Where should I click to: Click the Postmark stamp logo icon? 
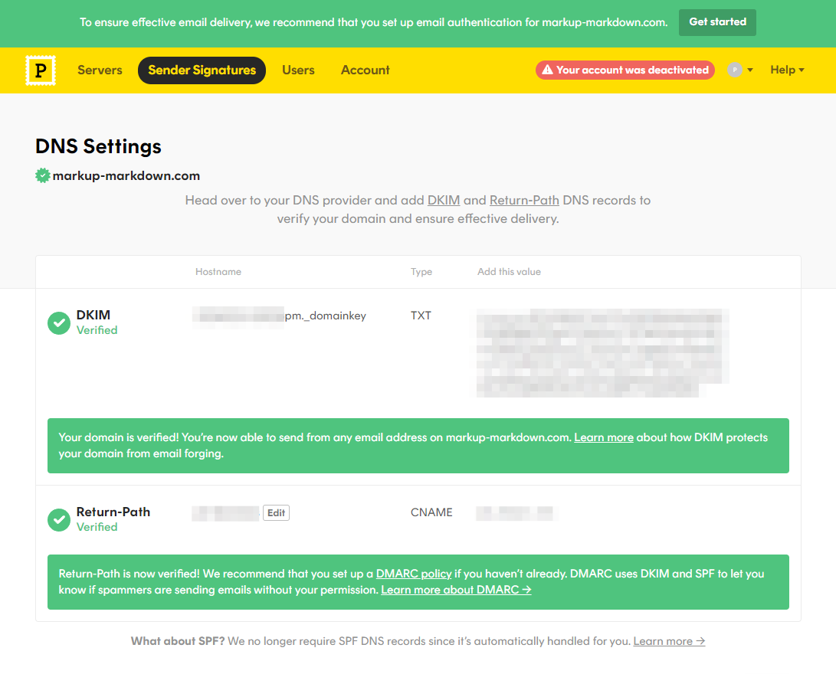point(40,70)
